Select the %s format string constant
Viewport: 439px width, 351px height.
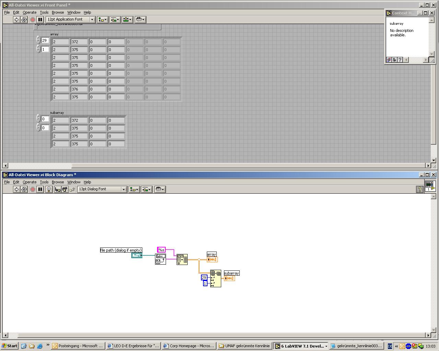point(162,250)
